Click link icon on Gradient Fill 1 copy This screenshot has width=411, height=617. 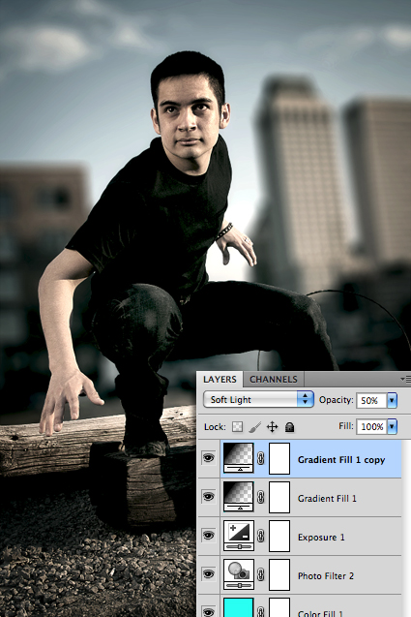260,458
